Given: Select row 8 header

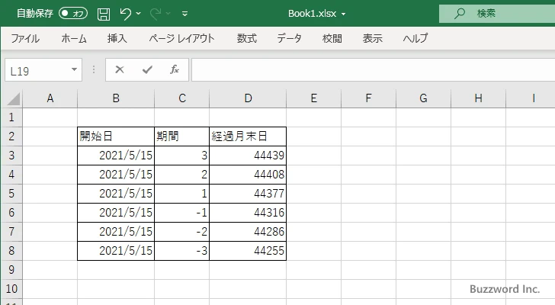Looking at the screenshot, I should (11, 251).
